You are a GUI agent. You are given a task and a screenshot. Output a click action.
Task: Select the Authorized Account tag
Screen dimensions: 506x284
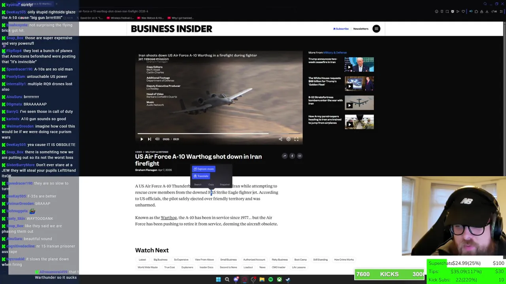pos(254,260)
